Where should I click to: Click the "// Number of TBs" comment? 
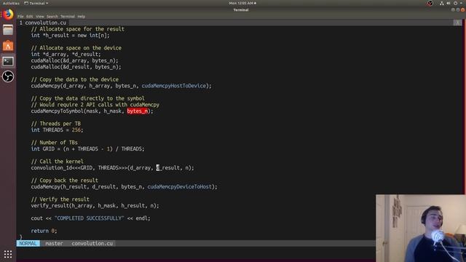[55, 143]
